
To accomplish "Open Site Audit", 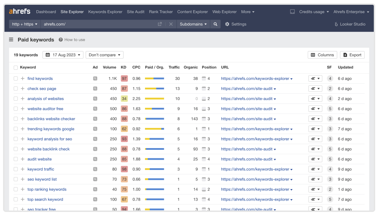I will [135, 12].
